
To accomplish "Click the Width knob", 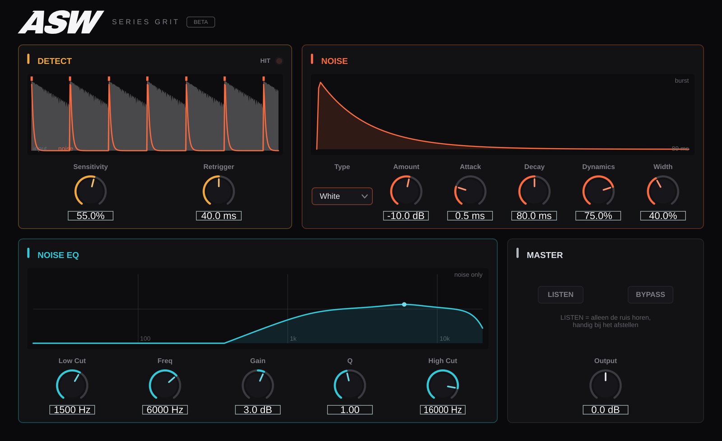I will (x=663, y=191).
